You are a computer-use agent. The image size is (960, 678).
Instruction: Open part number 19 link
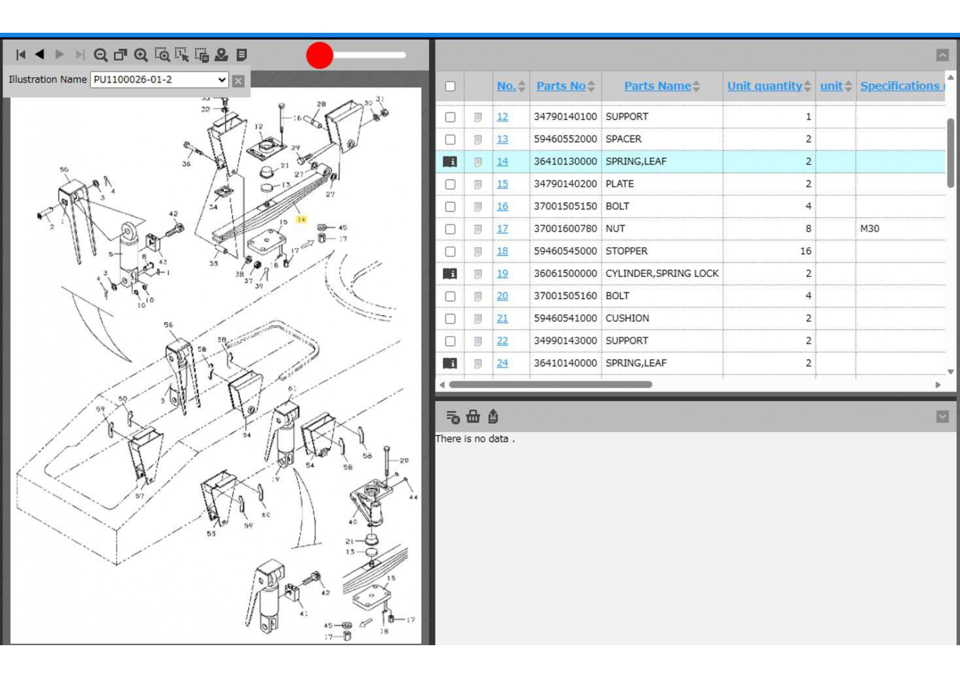coord(502,273)
